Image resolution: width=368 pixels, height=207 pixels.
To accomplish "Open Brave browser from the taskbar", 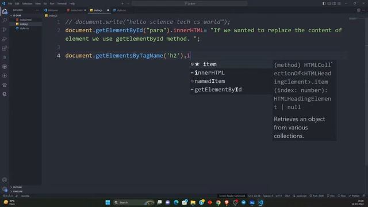I will [227, 202].
